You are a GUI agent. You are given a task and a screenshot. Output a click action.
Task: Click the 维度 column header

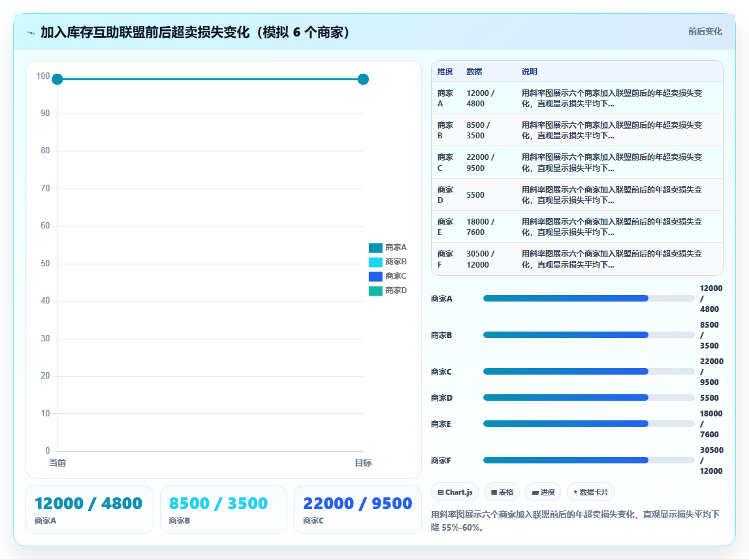tap(445, 72)
